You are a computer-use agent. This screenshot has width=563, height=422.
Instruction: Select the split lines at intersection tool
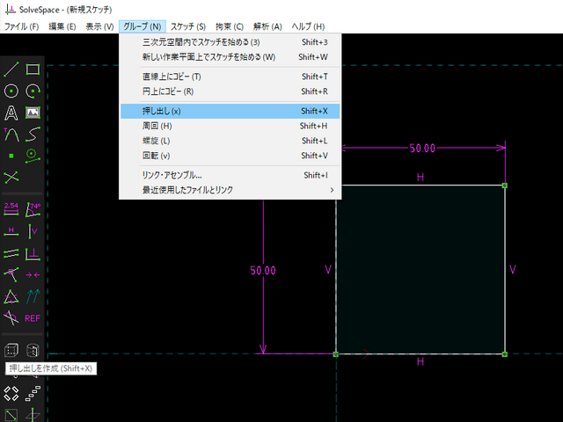(11, 178)
